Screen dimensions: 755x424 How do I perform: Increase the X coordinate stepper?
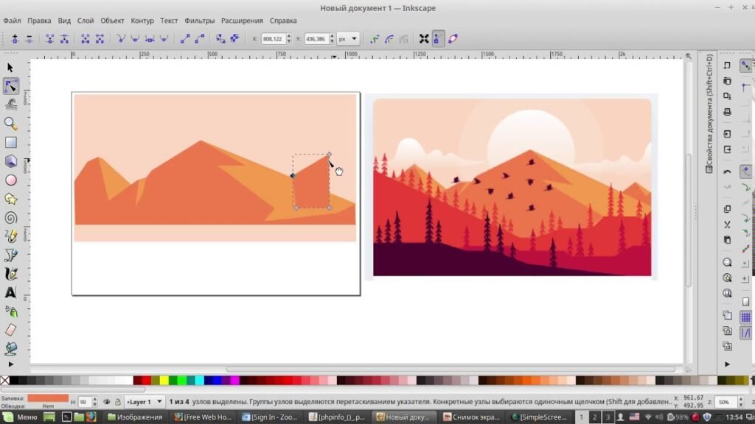tap(288, 36)
